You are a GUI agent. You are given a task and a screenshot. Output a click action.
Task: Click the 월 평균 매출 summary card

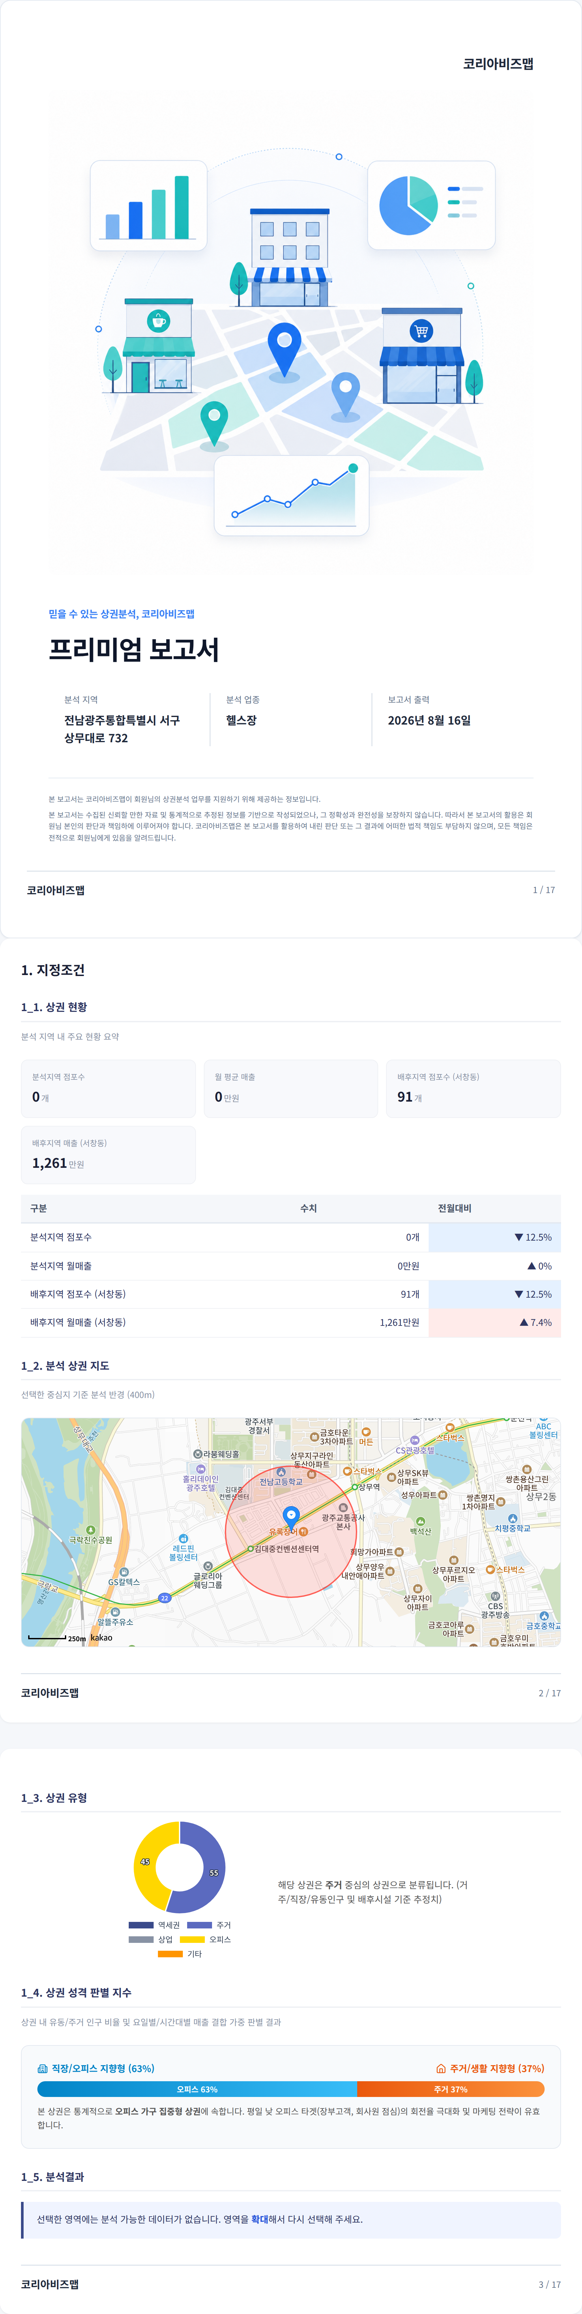(x=291, y=1089)
